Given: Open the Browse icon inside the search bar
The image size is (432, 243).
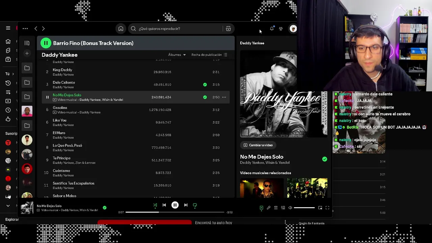Looking at the screenshot, I should point(228,29).
